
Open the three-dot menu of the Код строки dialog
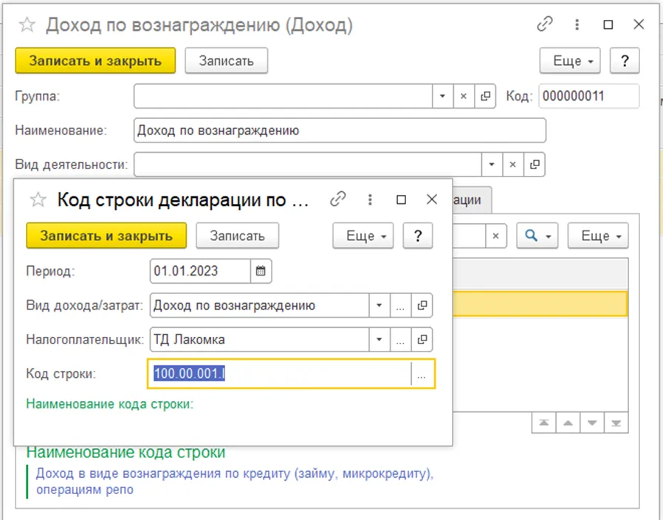[370, 199]
